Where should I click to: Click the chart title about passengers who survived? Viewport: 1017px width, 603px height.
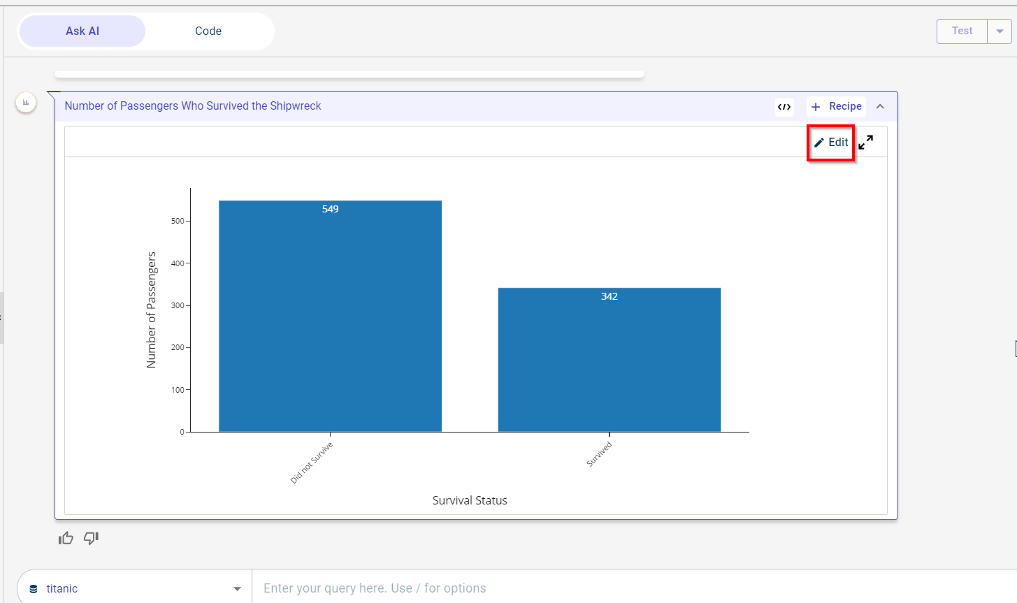tap(193, 106)
